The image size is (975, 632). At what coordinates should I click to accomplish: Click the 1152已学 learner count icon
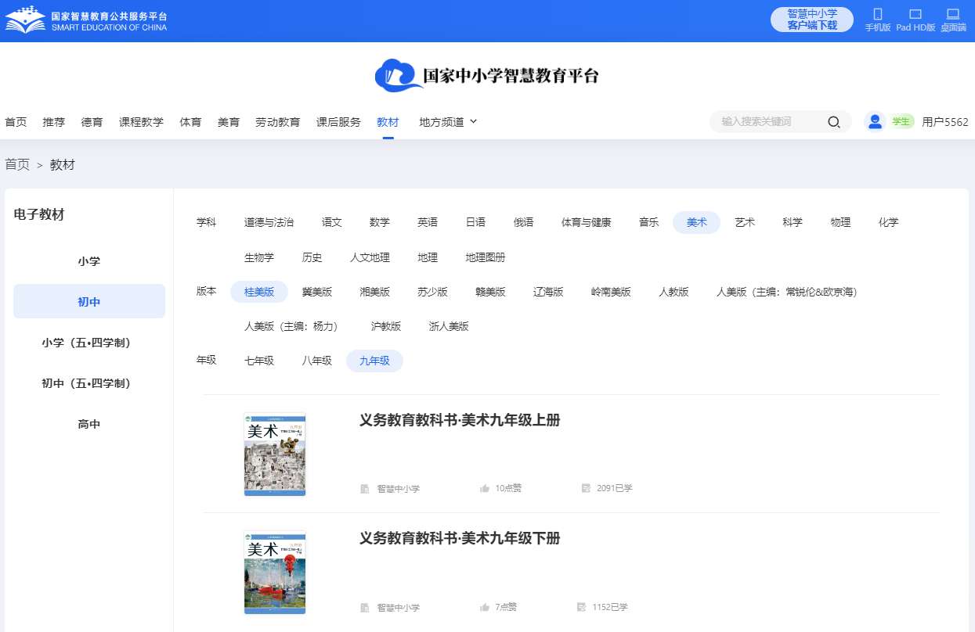581,607
